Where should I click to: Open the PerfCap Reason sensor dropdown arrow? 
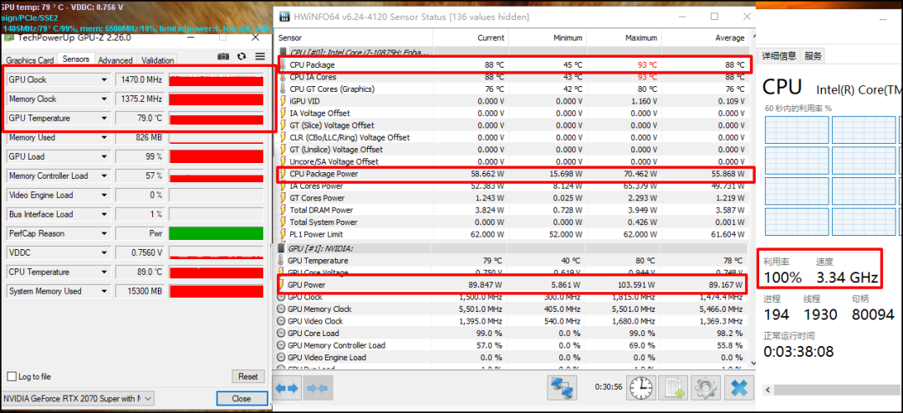(x=105, y=233)
